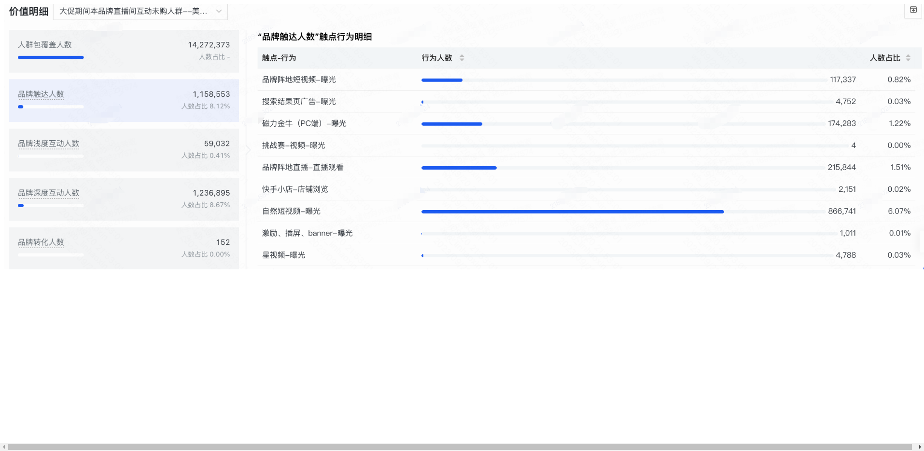Click the 触点-行为 column header
This screenshot has height=451, width=924.
(x=278, y=58)
